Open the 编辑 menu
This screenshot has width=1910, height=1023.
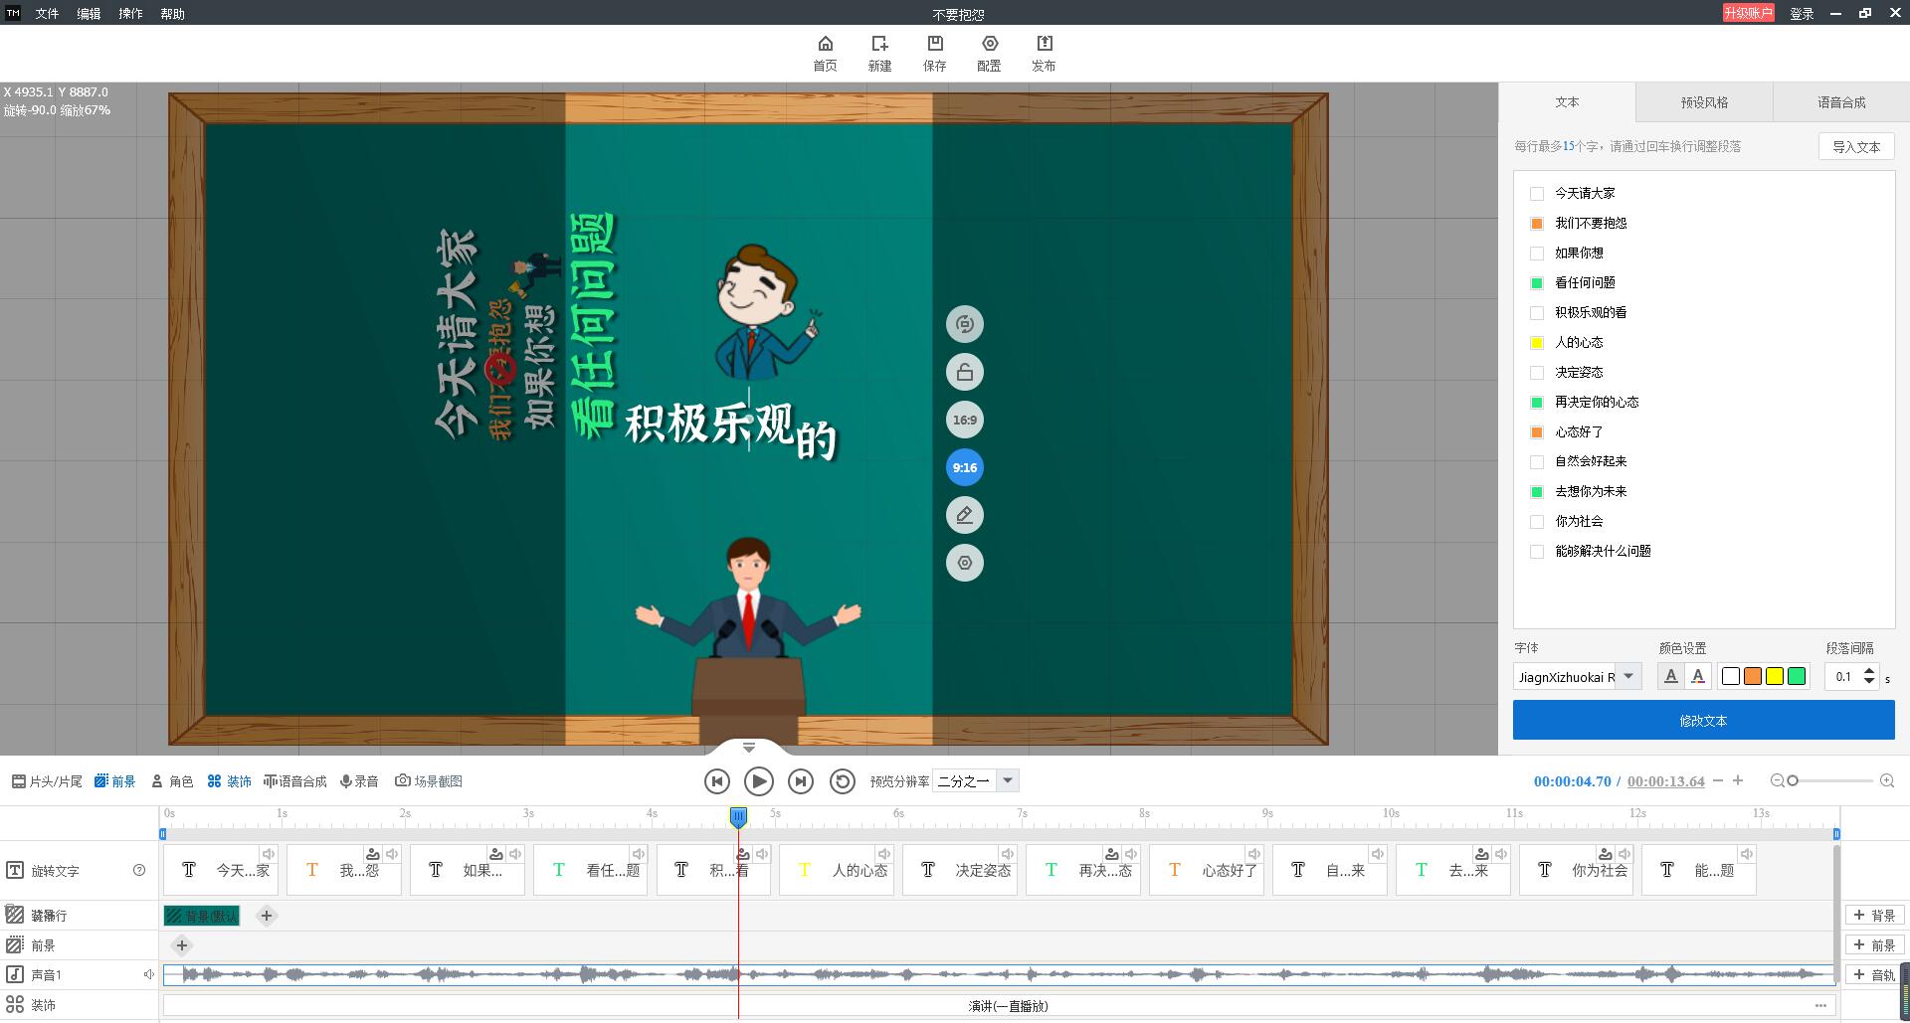point(89,14)
